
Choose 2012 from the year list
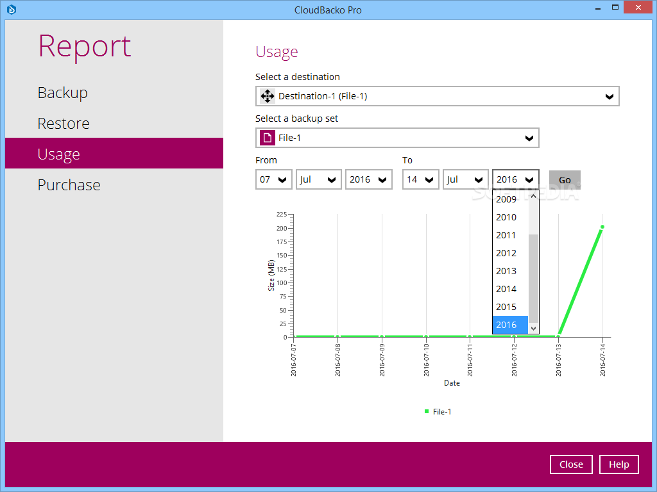tap(510, 254)
